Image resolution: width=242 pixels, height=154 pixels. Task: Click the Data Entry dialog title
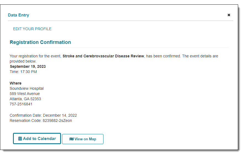click(18, 15)
